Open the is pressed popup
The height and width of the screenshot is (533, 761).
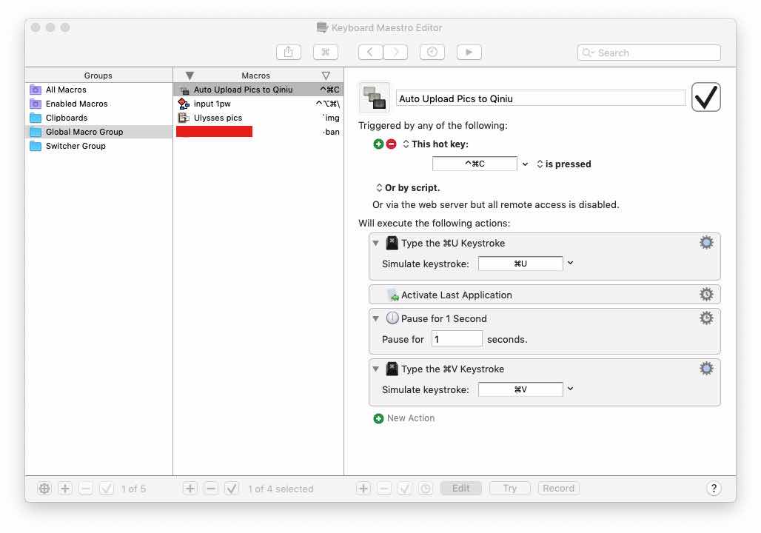[563, 164]
